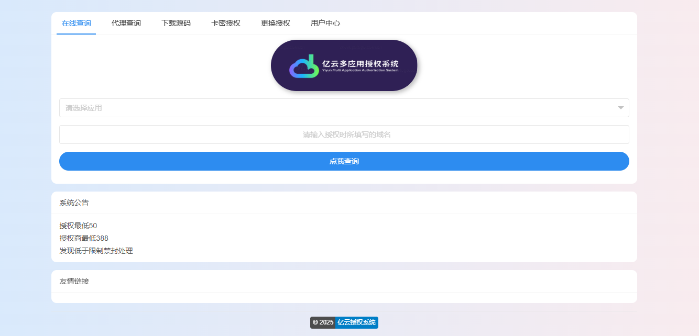Open the 下载源码 tab

point(176,23)
